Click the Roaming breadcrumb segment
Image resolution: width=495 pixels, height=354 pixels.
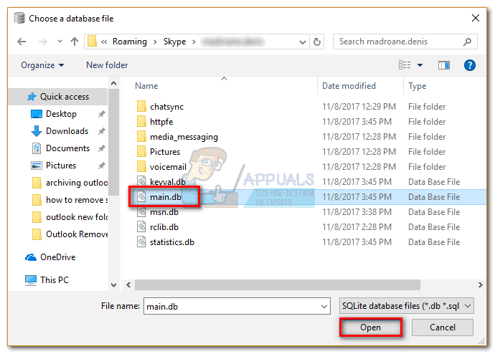coord(130,42)
